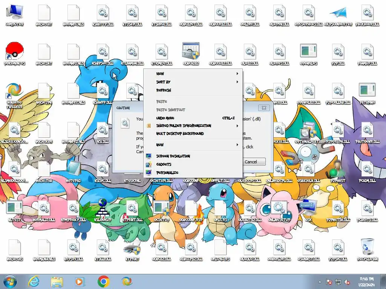This screenshot has height=289, width=386.
Task: Show hidden system tray icons
Action: tap(320, 282)
